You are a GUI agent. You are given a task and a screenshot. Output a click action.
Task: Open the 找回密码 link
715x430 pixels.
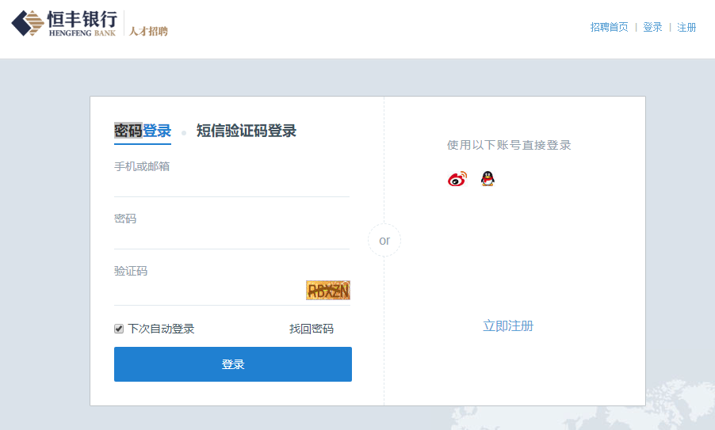point(312,329)
